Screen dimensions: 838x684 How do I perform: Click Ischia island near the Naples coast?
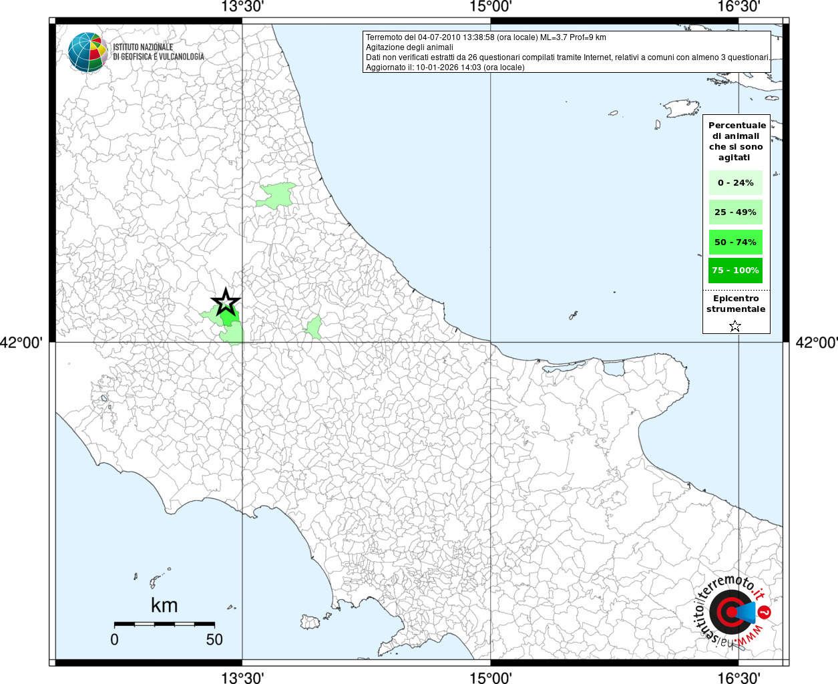coord(310,622)
